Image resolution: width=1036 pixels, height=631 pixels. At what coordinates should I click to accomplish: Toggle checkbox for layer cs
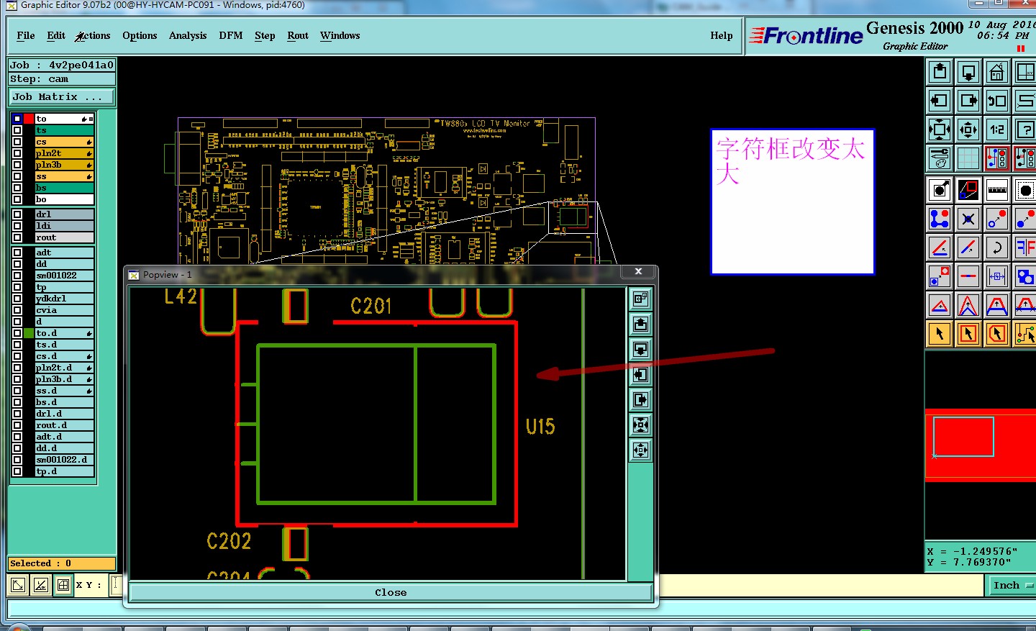[17, 142]
